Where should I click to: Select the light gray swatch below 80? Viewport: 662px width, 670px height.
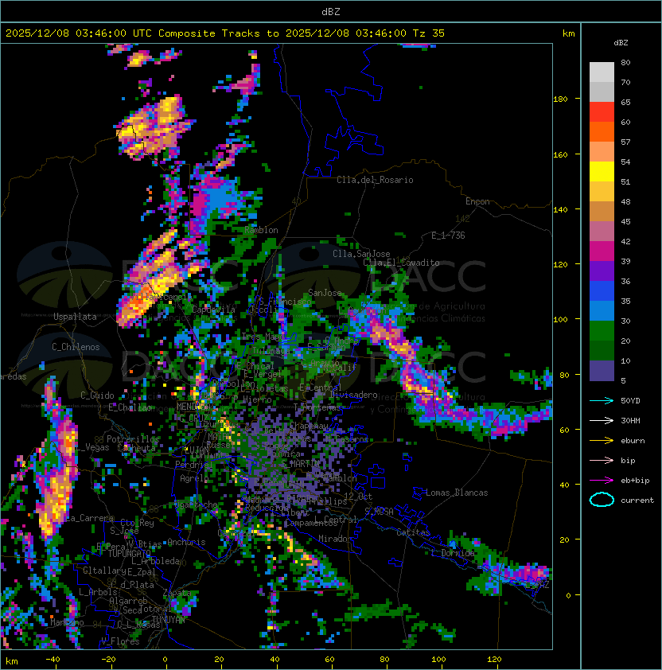(602, 72)
